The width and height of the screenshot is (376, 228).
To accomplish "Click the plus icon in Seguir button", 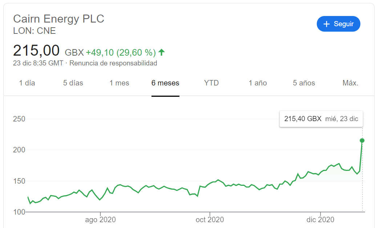I will [x=327, y=24].
